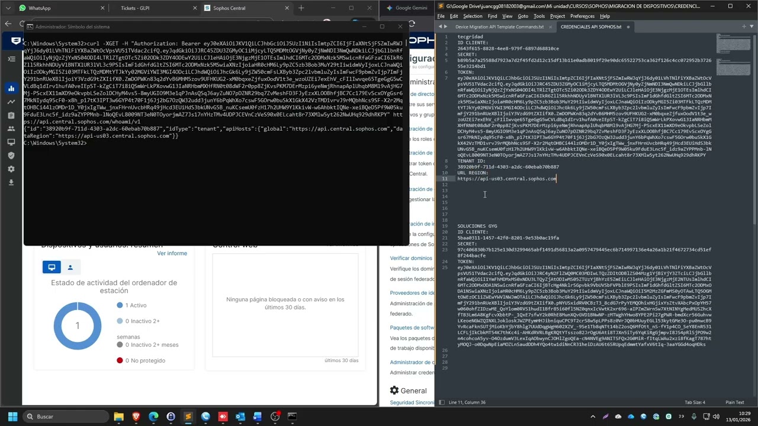The image size is (758, 426).
Task: Go back one tab in Sublime Text tab bar
Action: pyautogui.click(x=441, y=27)
